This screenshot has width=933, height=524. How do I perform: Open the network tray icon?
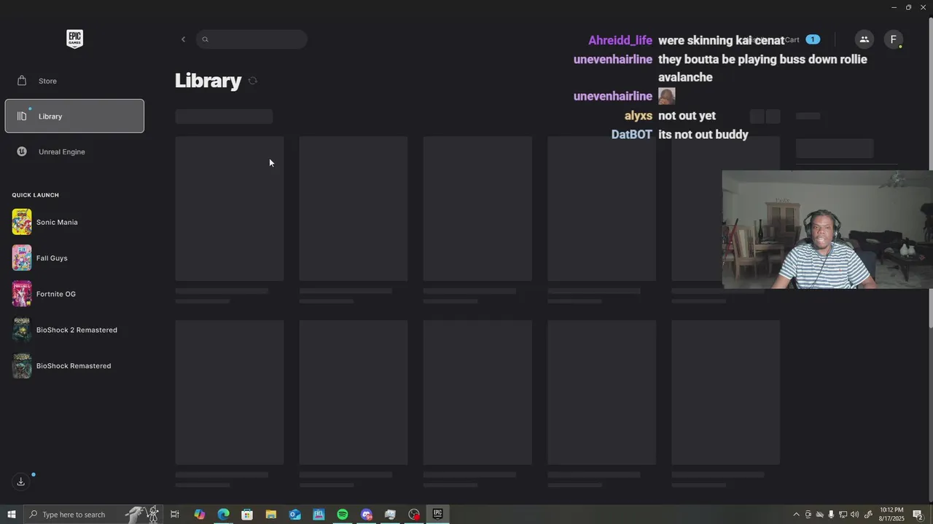click(x=843, y=515)
